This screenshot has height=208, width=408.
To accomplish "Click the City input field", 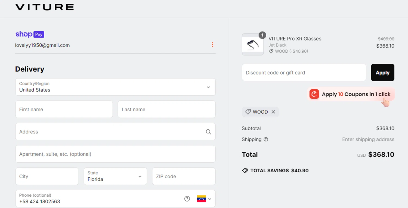I will click(47, 176).
